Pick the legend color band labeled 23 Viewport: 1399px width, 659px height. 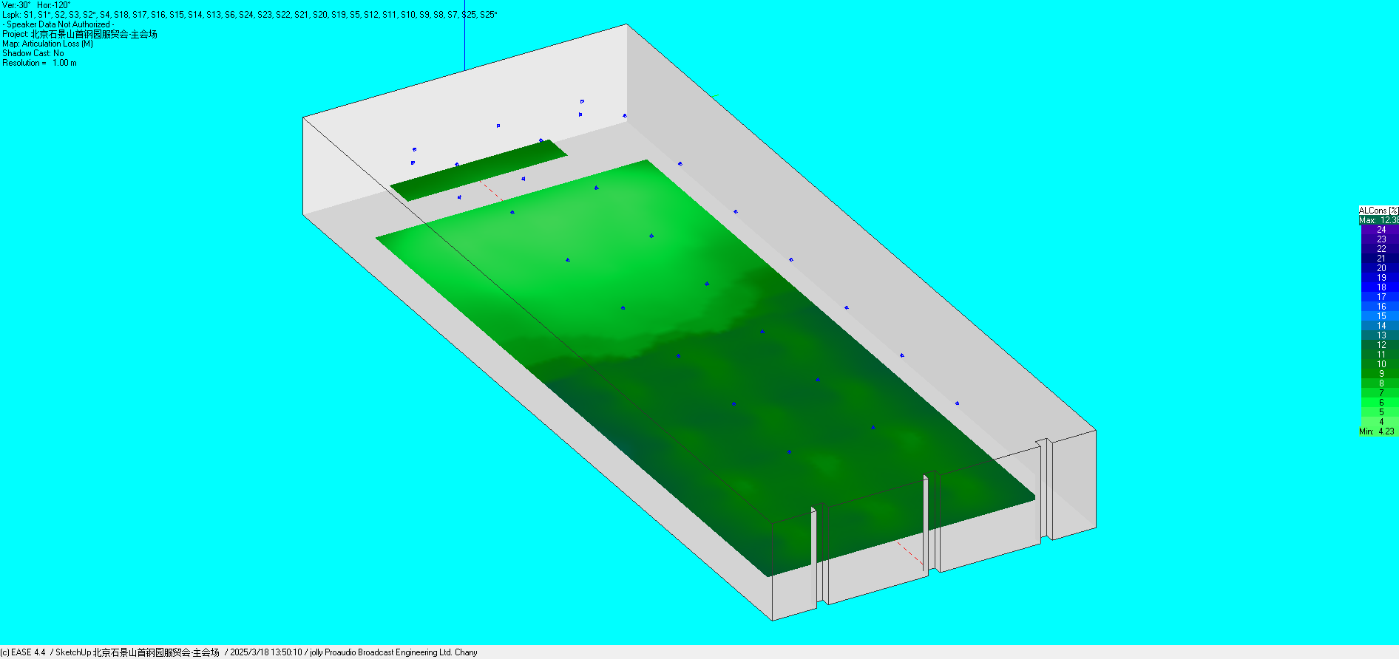click(x=1380, y=239)
